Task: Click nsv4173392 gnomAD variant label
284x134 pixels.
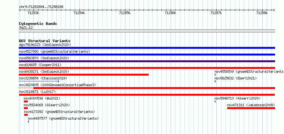Action: [x=59, y=112]
